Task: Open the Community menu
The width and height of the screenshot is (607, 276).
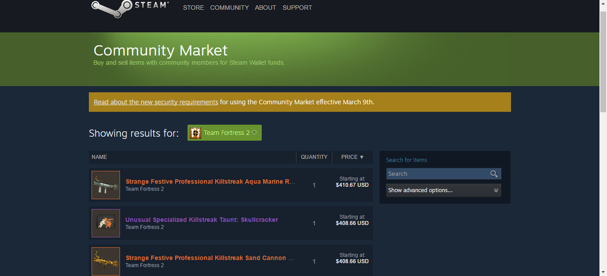Action: 229,8
